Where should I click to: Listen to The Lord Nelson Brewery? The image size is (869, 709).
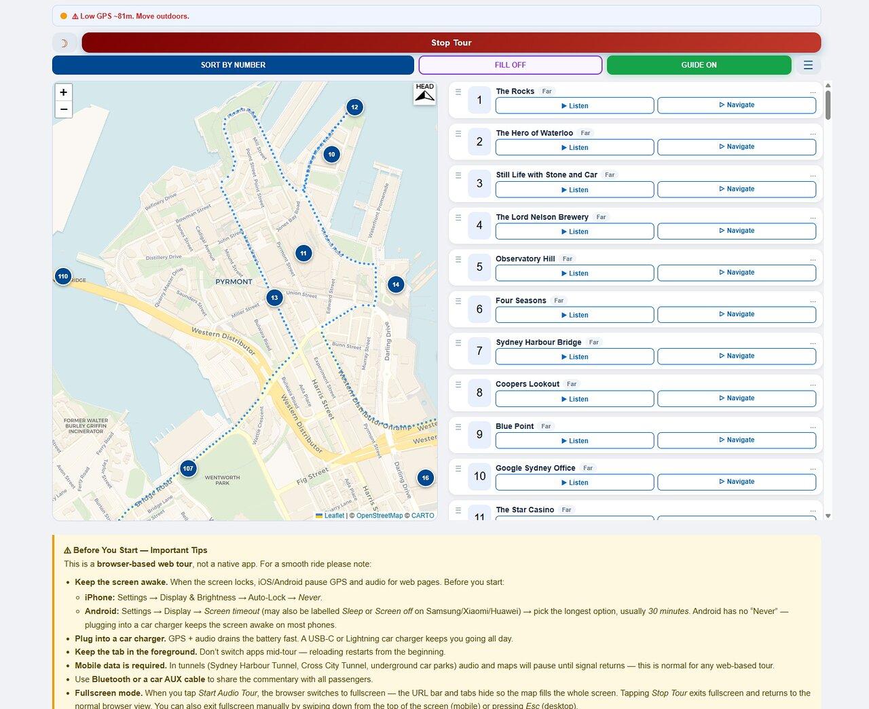[575, 231]
